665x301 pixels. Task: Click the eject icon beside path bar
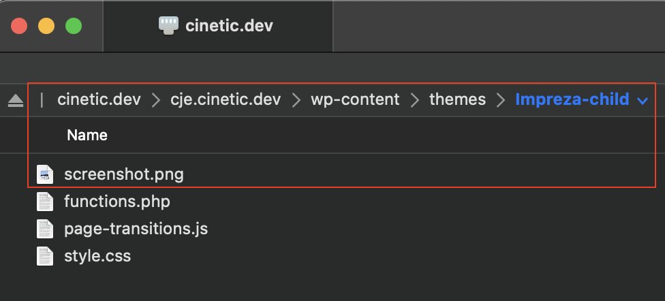[x=15, y=101]
